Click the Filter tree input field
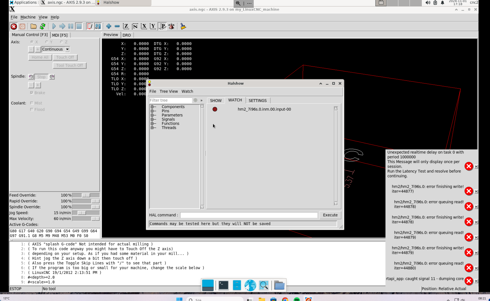The width and height of the screenshot is (490, 301). click(170, 100)
